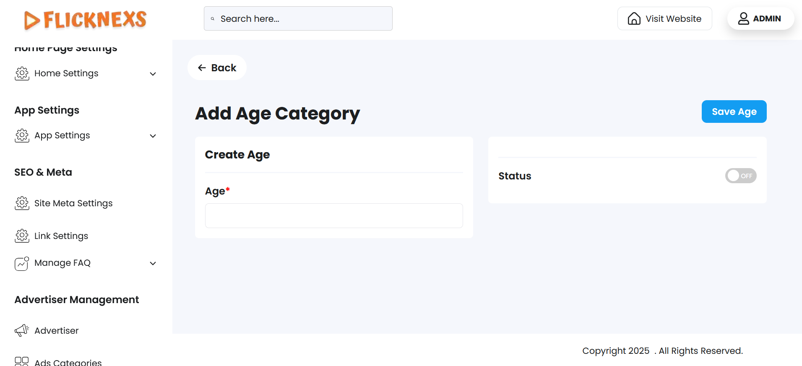Screen dimensions: 802x366
Task: Click the Flicknexs logo
Action: coord(85,20)
